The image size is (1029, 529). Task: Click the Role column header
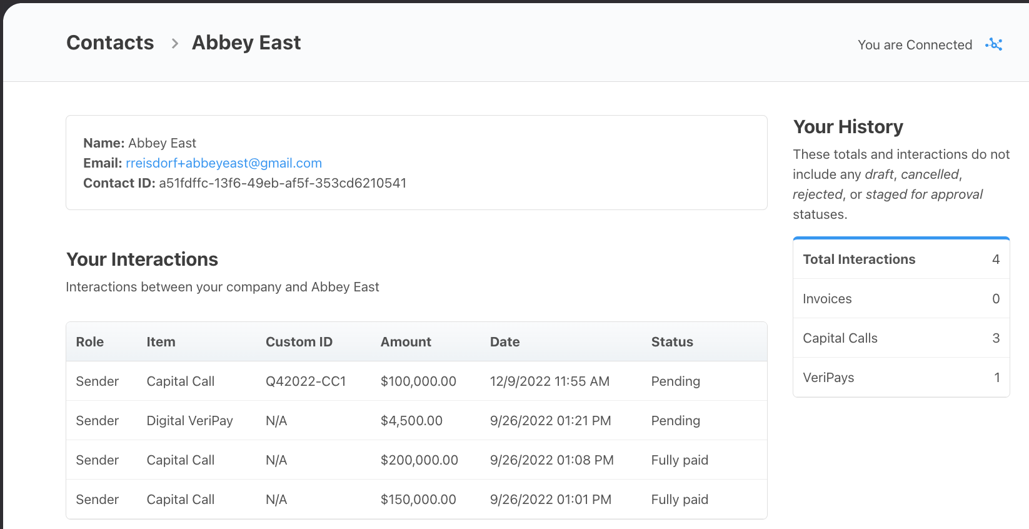[90, 342]
